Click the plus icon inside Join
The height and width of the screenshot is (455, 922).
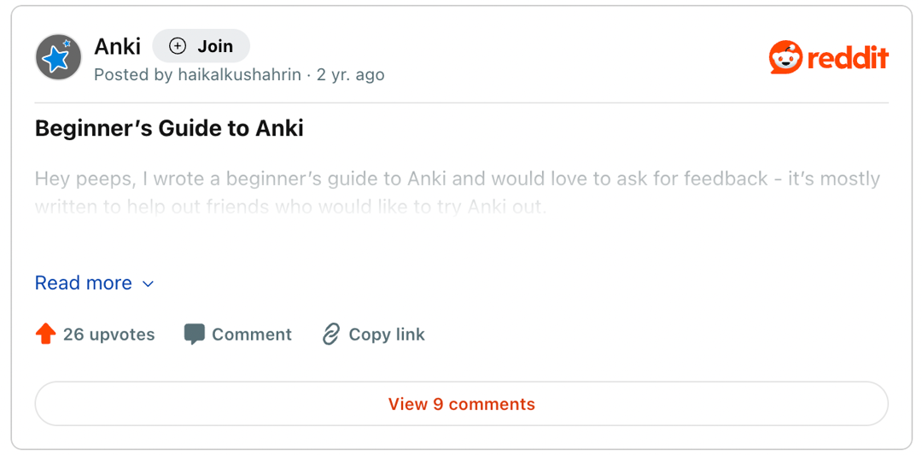(177, 46)
